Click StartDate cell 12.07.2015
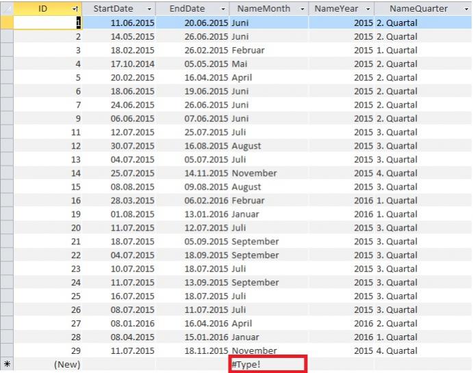The width and height of the screenshot is (473, 373). pyautogui.click(x=119, y=132)
